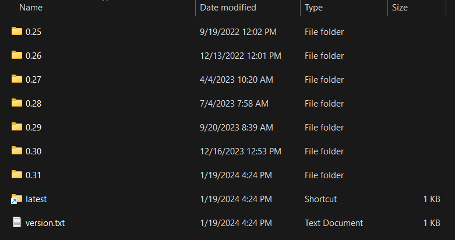Sort by Date modified column header
455x240 pixels.
[228, 8]
